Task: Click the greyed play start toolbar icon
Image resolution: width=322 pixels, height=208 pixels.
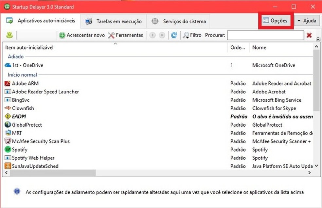Action: click(152, 35)
